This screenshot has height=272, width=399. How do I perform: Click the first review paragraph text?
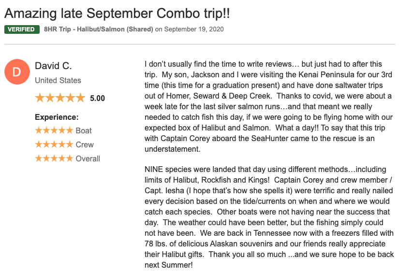click(x=269, y=106)
